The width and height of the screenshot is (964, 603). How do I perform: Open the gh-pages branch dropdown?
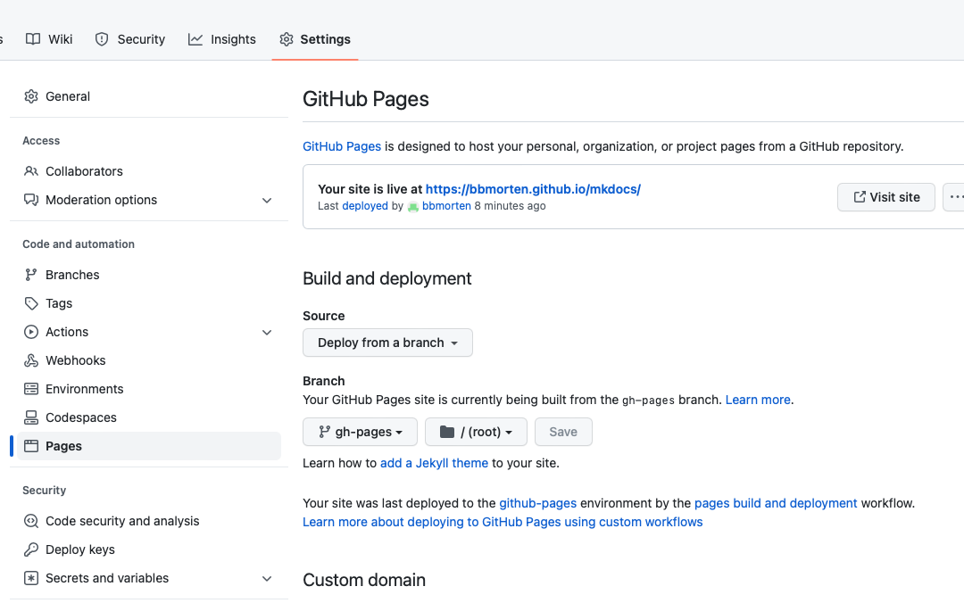360,432
